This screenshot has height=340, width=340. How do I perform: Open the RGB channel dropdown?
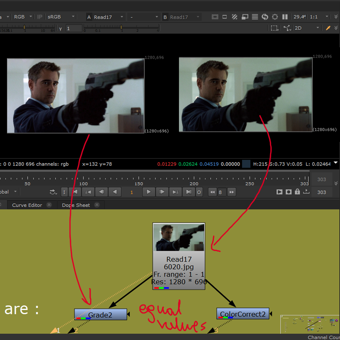pyautogui.click(x=23, y=17)
